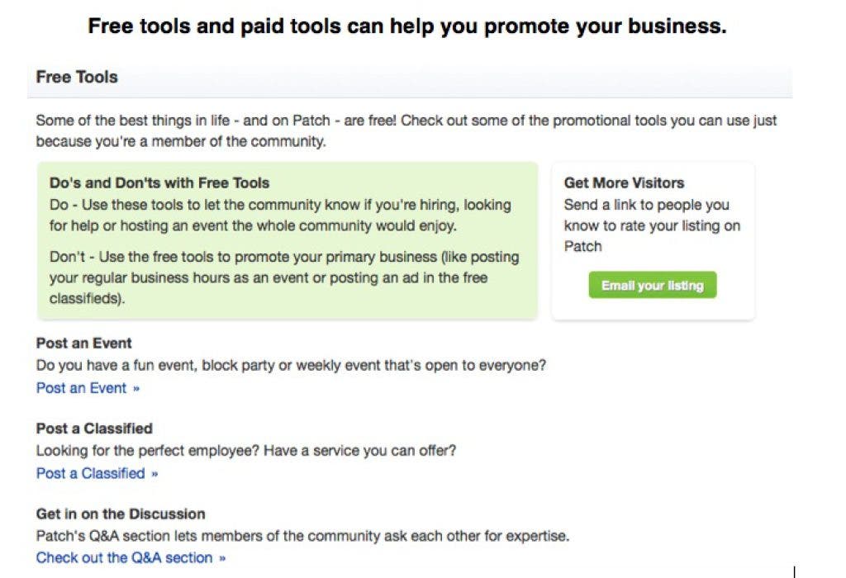Click the » arrow after Post an Event link
This screenshot has height=578, width=846.
(135, 389)
